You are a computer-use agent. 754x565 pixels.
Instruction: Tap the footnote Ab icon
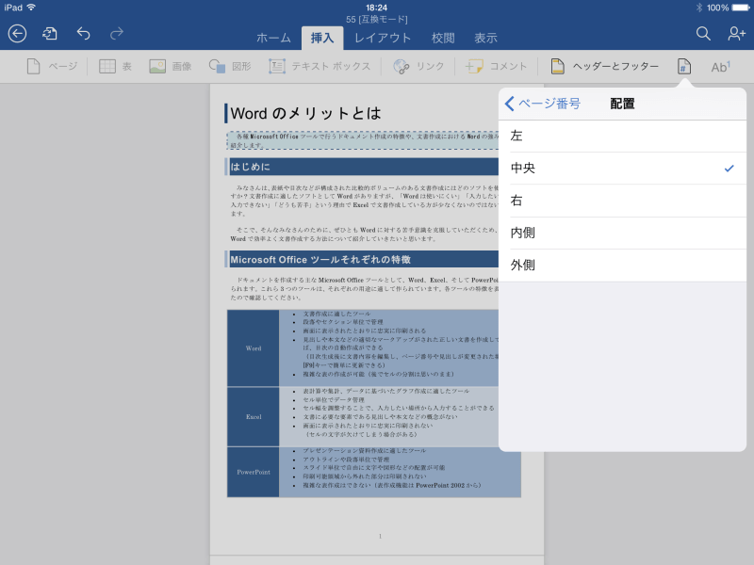720,67
